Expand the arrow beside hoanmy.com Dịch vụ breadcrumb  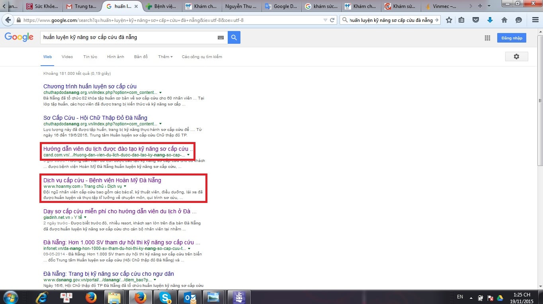pyautogui.click(x=125, y=186)
